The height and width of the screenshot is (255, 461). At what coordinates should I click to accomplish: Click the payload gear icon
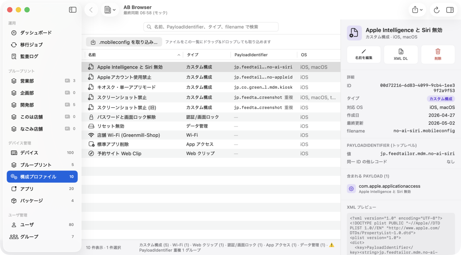click(x=351, y=189)
